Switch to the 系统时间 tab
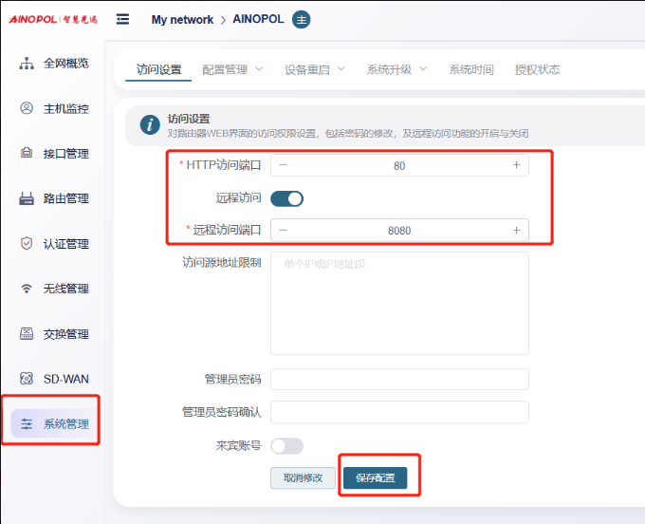 coord(470,69)
